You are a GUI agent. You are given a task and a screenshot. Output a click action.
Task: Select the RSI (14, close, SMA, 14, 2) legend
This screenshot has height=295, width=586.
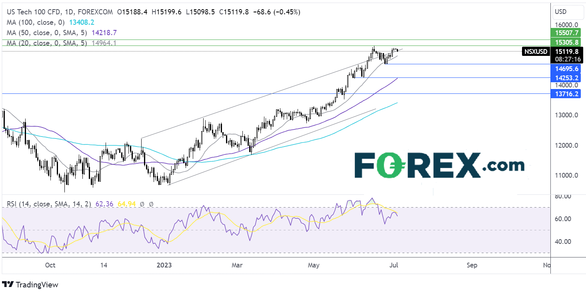click(x=50, y=204)
